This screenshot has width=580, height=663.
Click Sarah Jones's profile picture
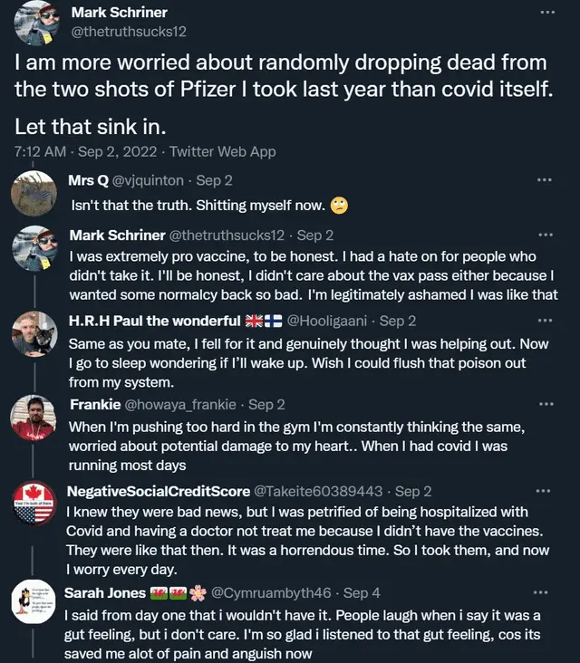pos(35,606)
